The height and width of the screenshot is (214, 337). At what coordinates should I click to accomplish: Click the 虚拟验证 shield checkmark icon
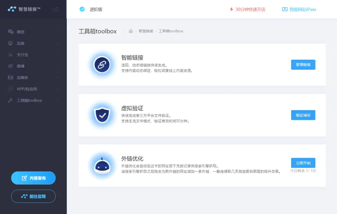coord(102,115)
